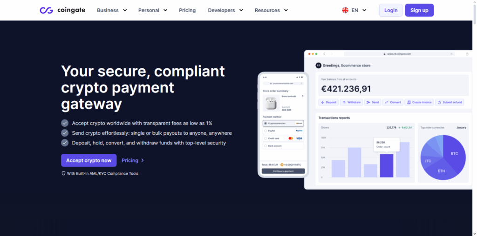
Task: Expand the Business dropdown menu
Action: tap(112, 10)
